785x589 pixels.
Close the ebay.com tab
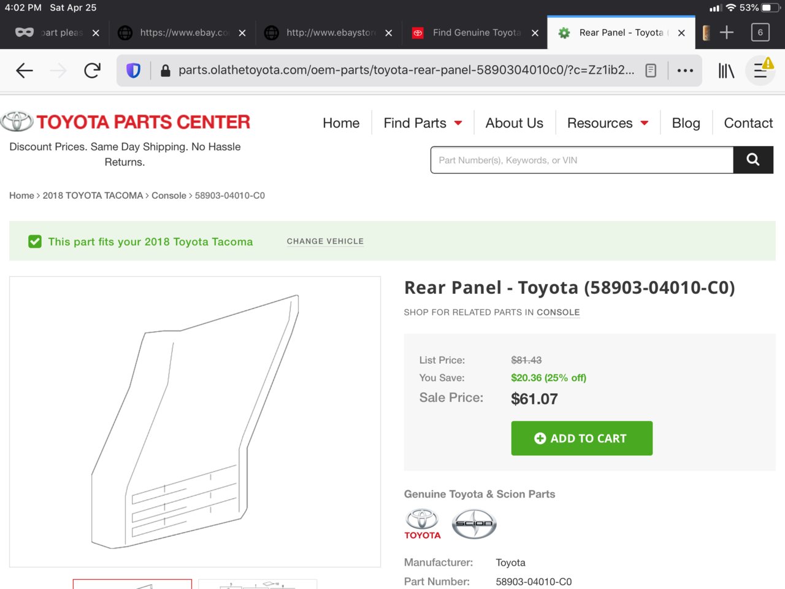click(242, 33)
